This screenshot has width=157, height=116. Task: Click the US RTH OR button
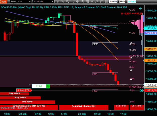click(x=137, y=107)
